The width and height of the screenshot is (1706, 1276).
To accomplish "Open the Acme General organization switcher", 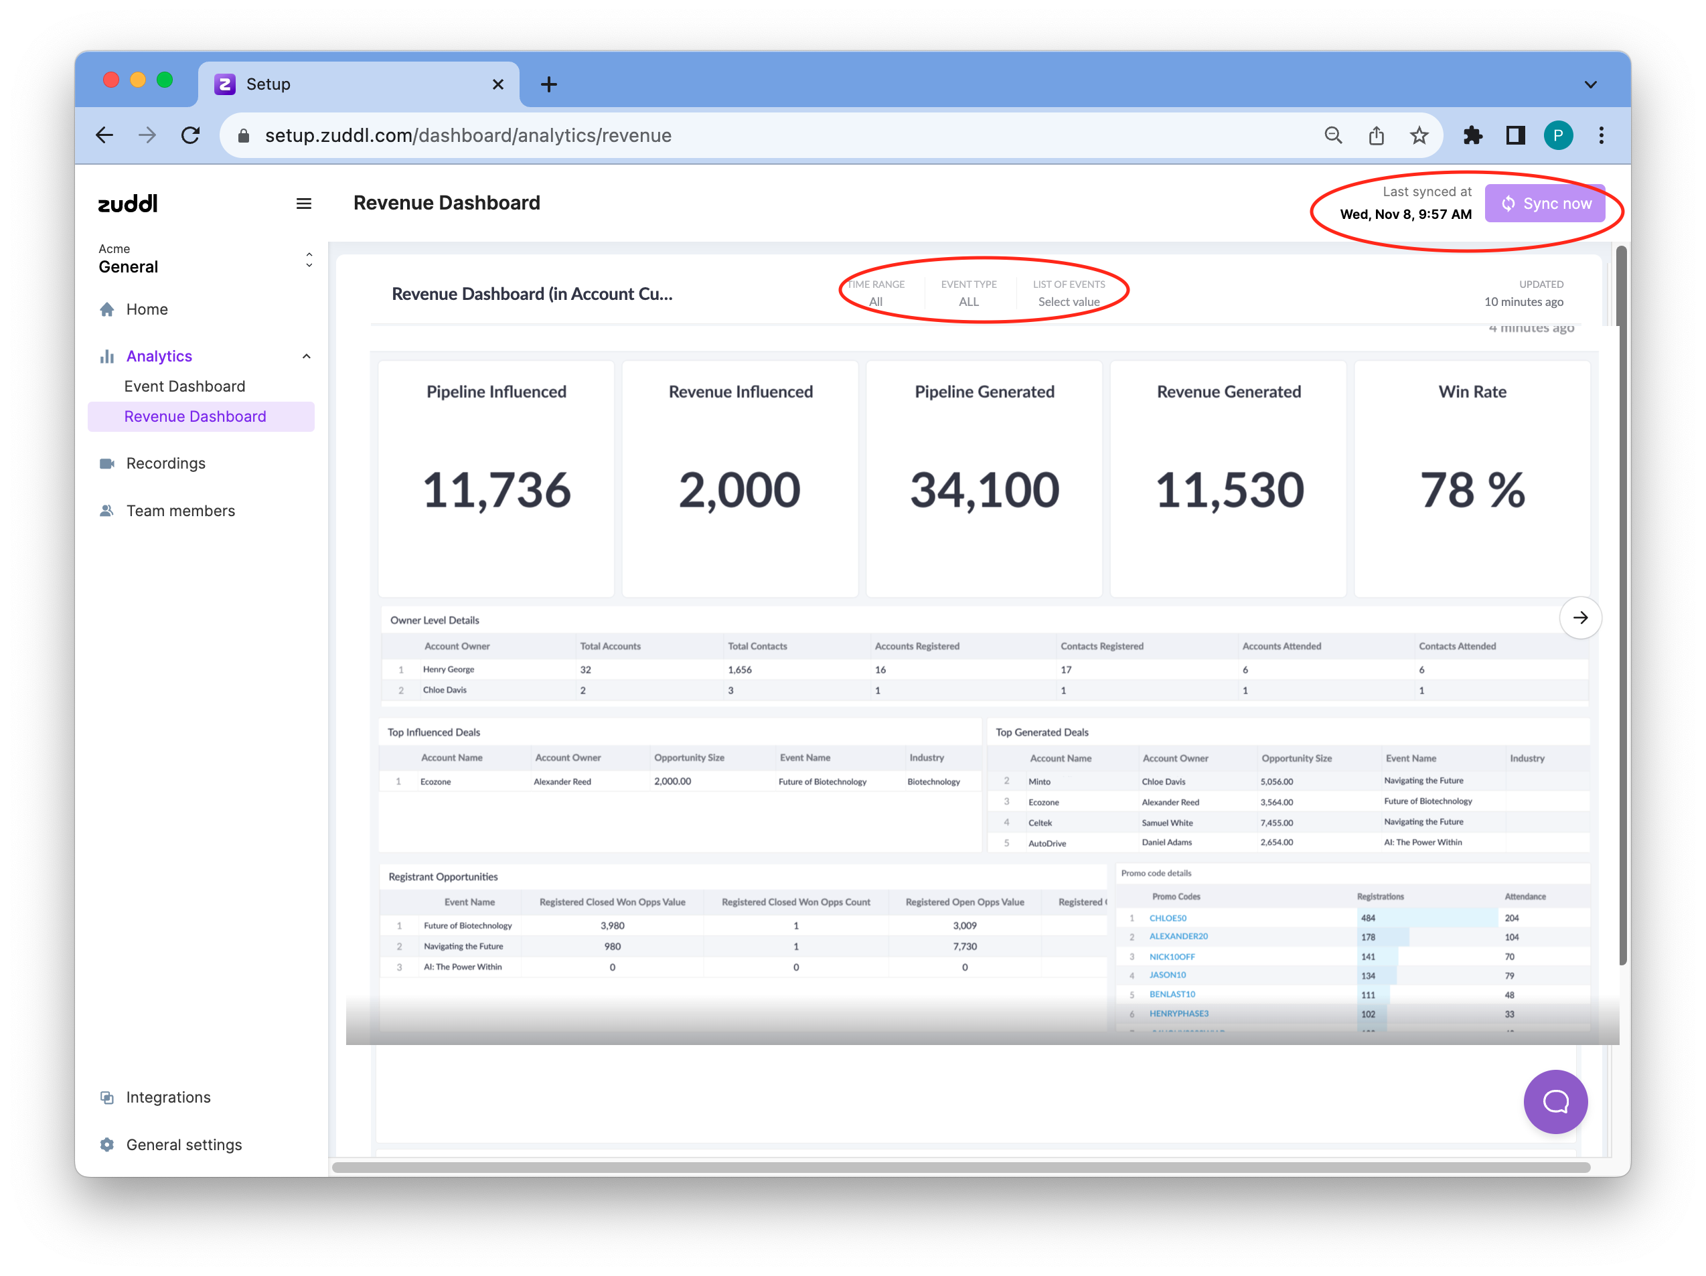I will point(309,260).
